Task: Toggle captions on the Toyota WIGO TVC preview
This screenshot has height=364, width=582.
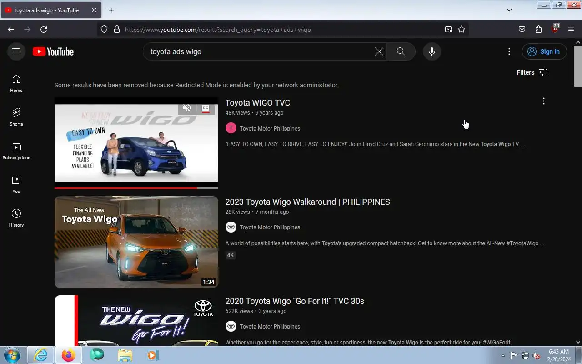Action: (x=206, y=108)
